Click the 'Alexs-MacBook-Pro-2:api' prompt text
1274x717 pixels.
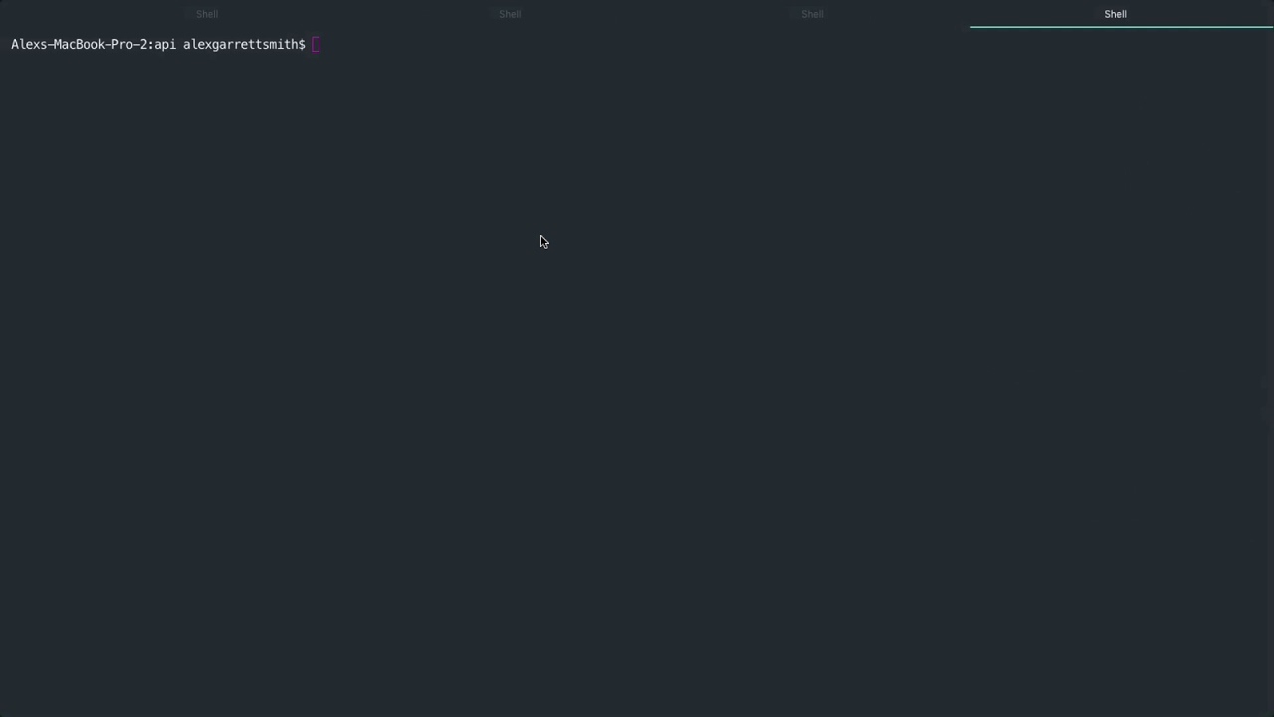point(94,45)
